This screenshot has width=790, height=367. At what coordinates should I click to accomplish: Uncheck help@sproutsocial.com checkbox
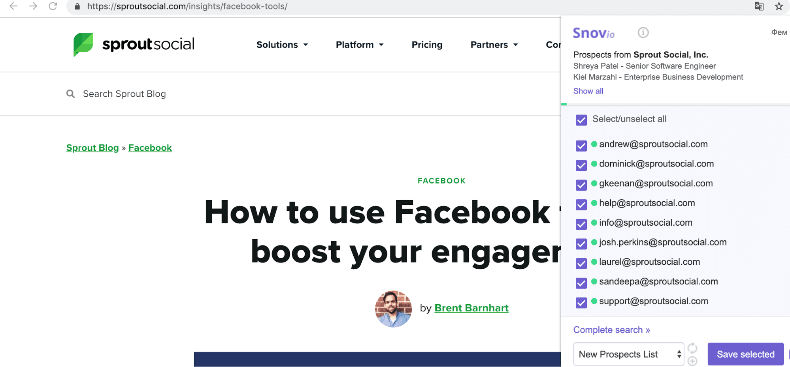581,204
